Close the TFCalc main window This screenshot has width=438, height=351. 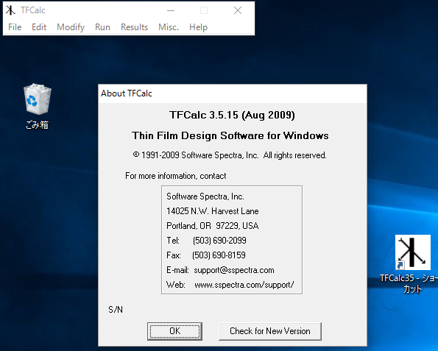pyautogui.click(x=238, y=10)
